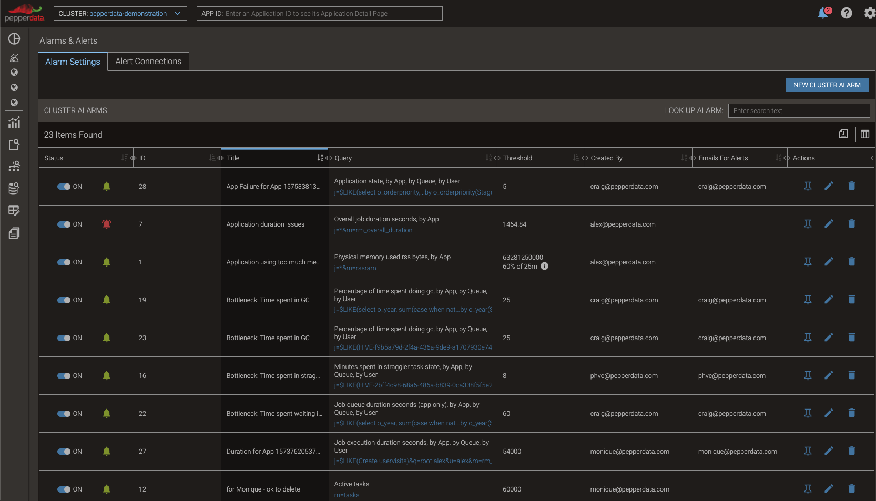Click phvc@pepperdata.com in Created By column
The width and height of the screenshot is (876, 501).
(x=624, y=376)
